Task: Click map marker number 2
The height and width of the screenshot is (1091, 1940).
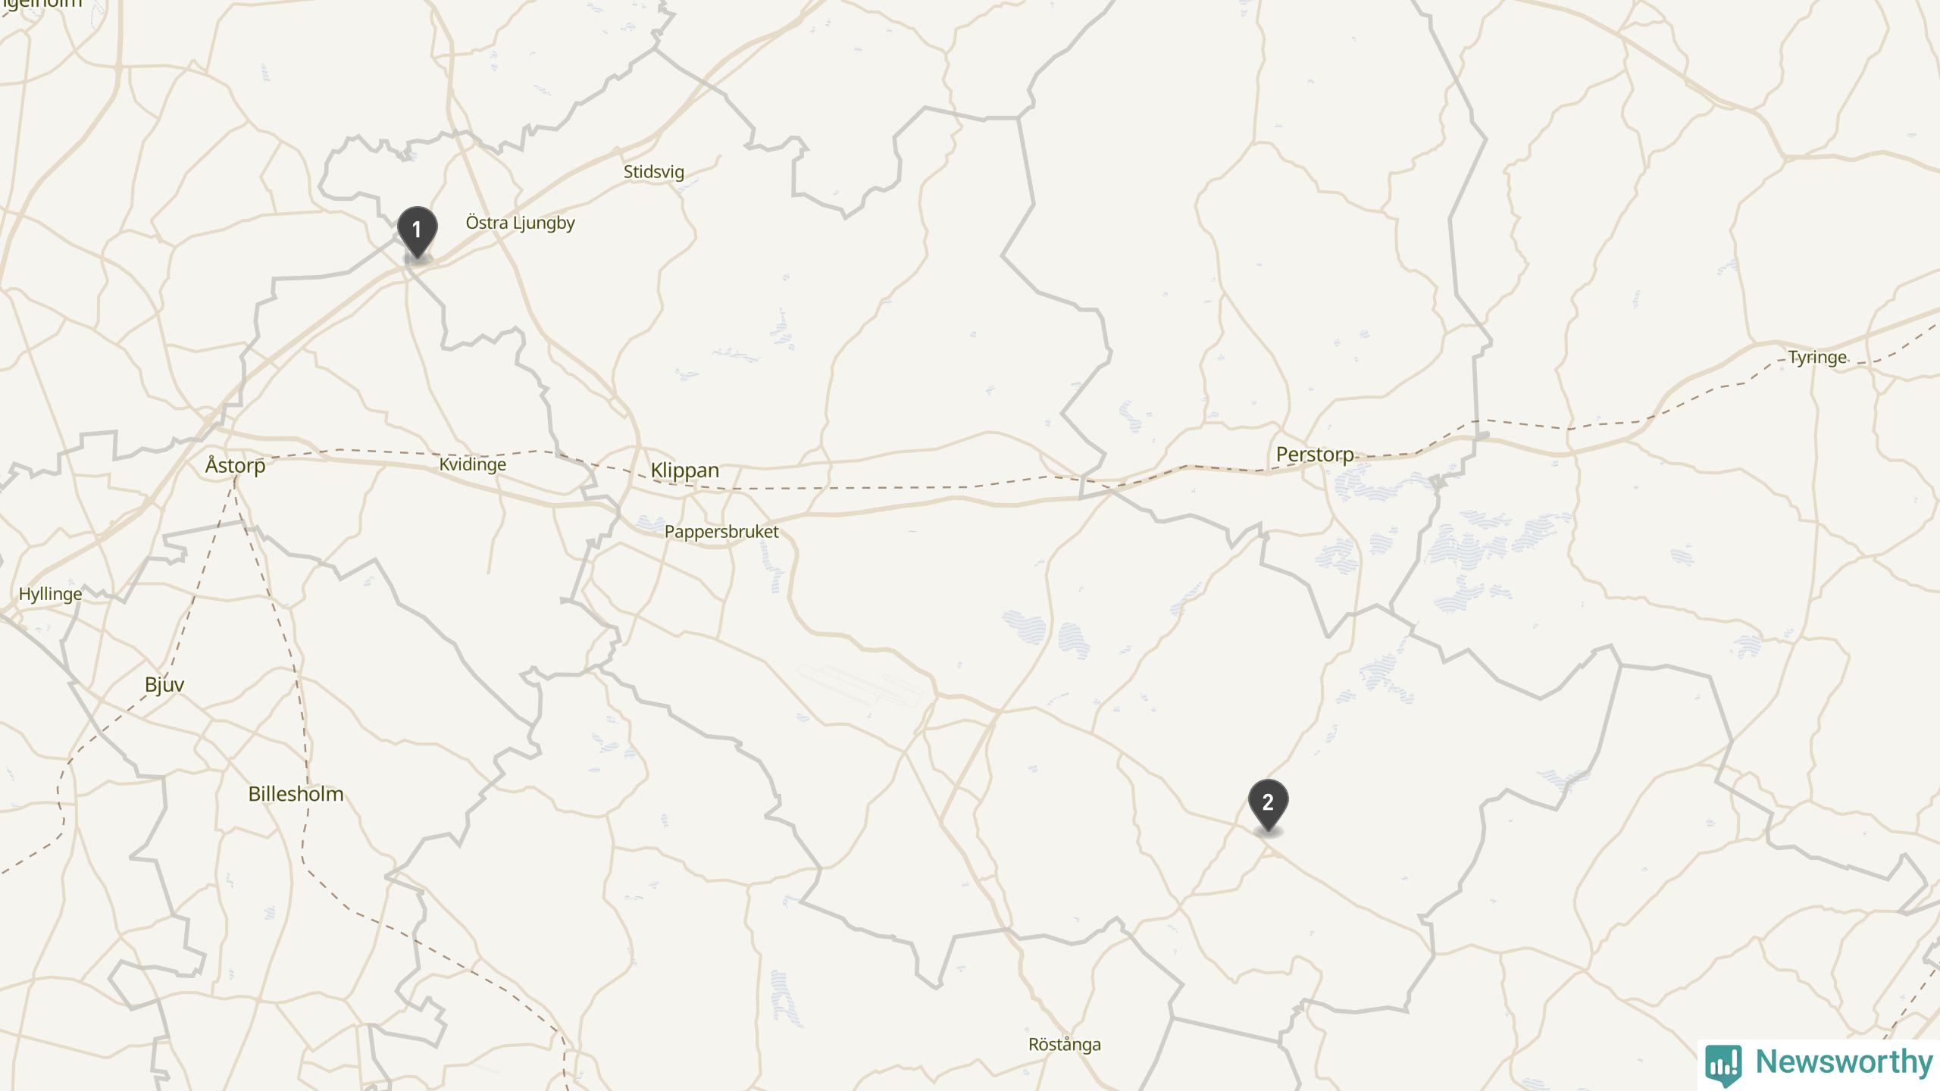Action: pyautogui.click(x=1268, y=806)
